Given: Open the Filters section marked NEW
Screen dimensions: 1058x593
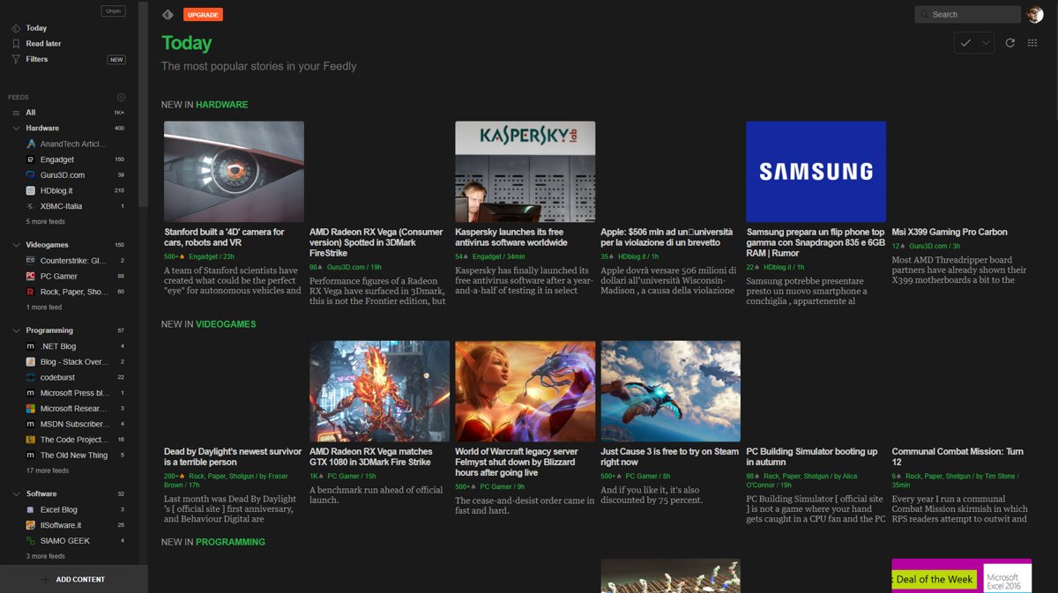Looking at the screenshot, I should point(40,59).
